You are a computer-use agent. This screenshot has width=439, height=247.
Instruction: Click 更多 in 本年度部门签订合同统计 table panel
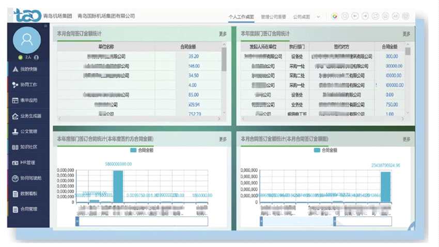click(406, 34)
